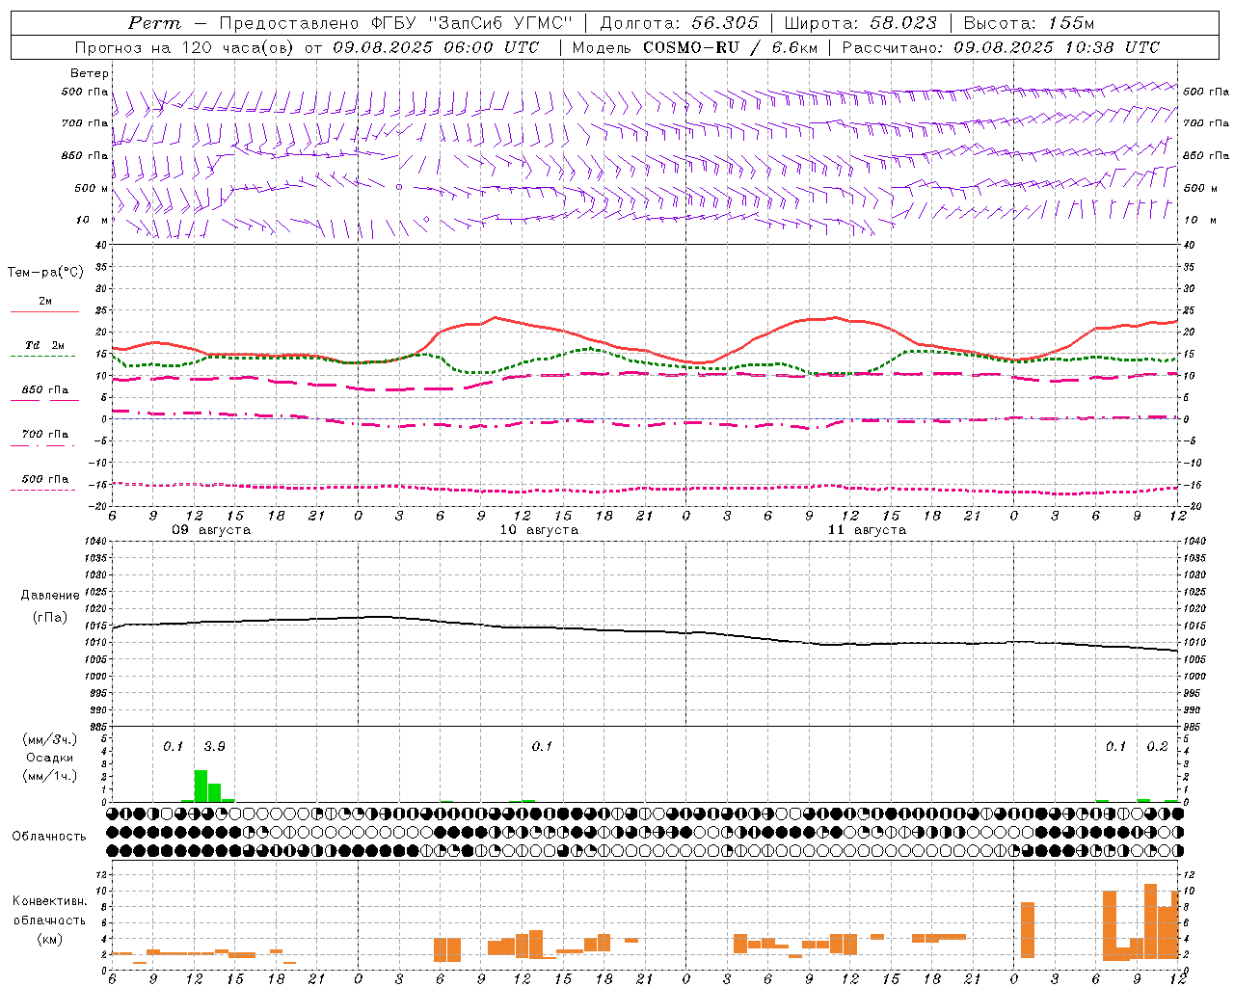Click the "09 августа" date label
This screenshot has width=1234, height=987.
(x=211, y=530)
